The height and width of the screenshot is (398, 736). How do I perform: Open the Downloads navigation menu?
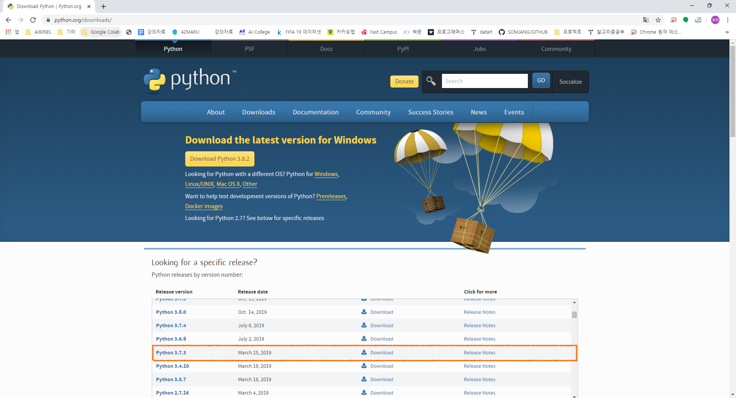(259, 112)
